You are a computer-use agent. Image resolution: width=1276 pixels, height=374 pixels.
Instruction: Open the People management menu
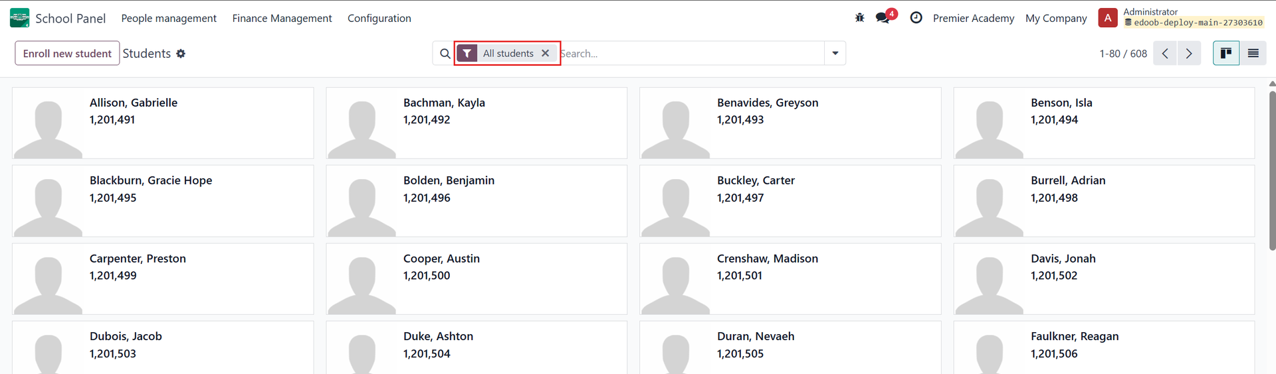pyautogui.click(x=169, y=19)
